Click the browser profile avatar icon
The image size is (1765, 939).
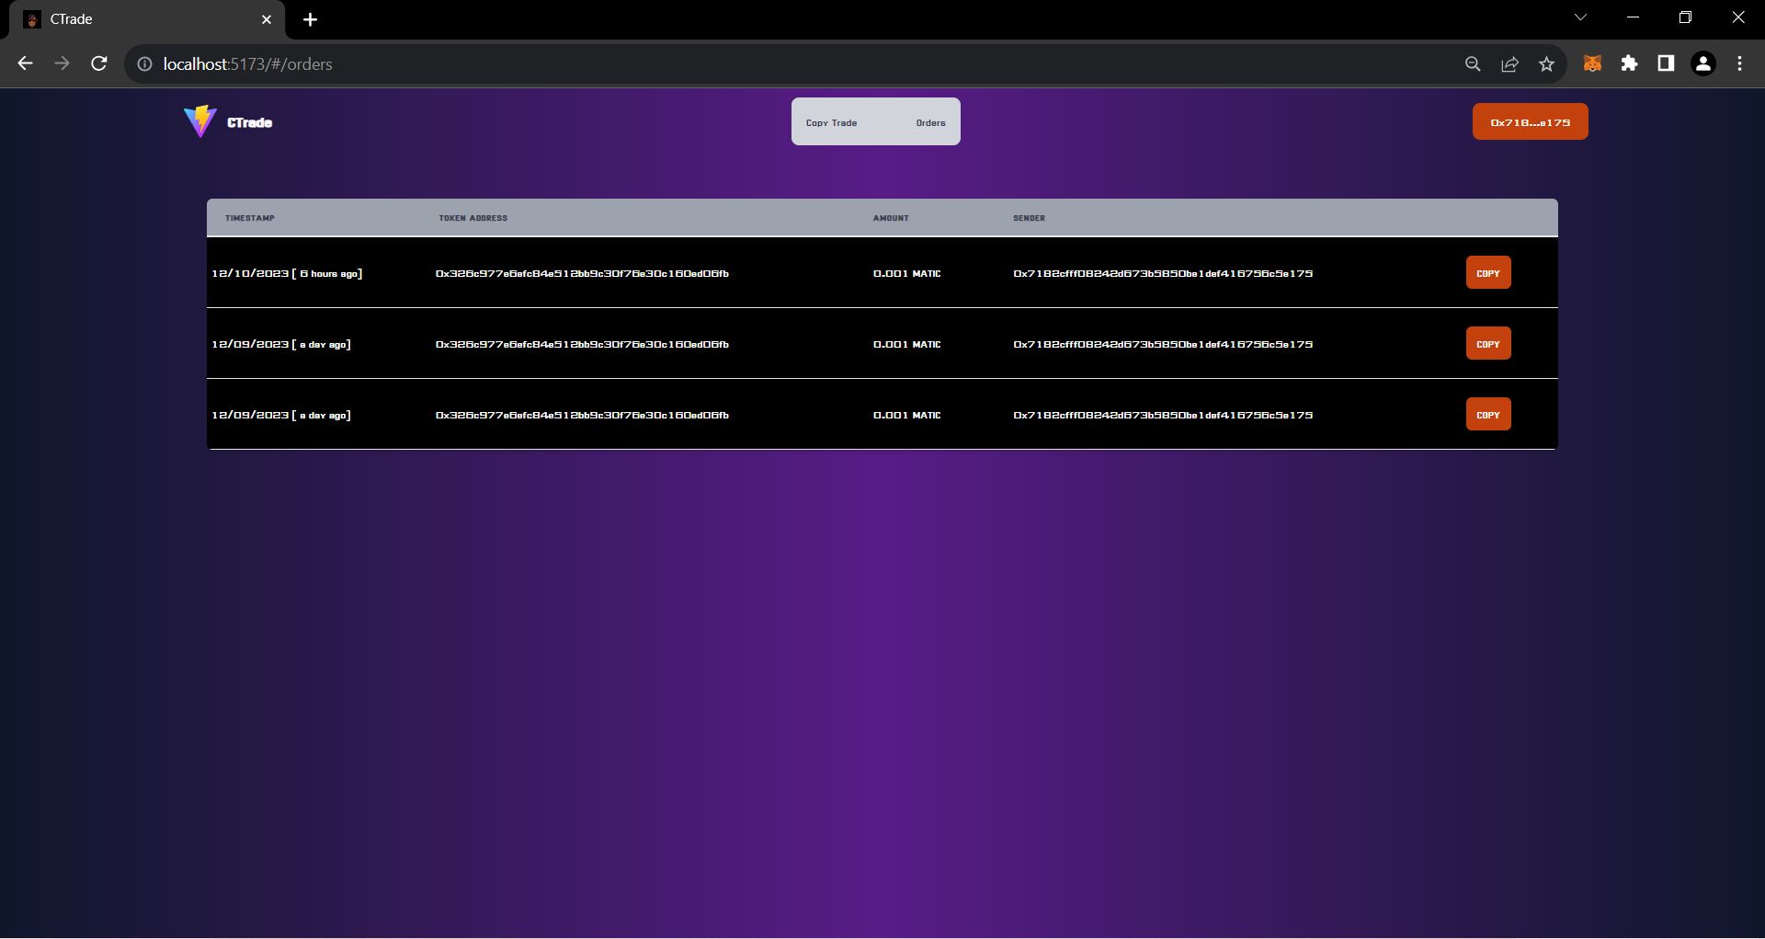1703,63
